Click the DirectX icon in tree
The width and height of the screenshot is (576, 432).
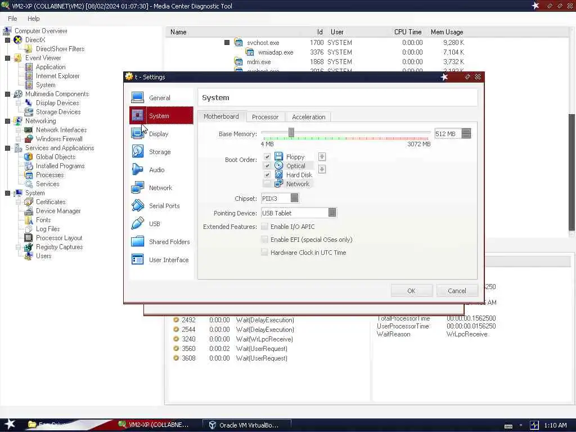(x=17, y=40)
